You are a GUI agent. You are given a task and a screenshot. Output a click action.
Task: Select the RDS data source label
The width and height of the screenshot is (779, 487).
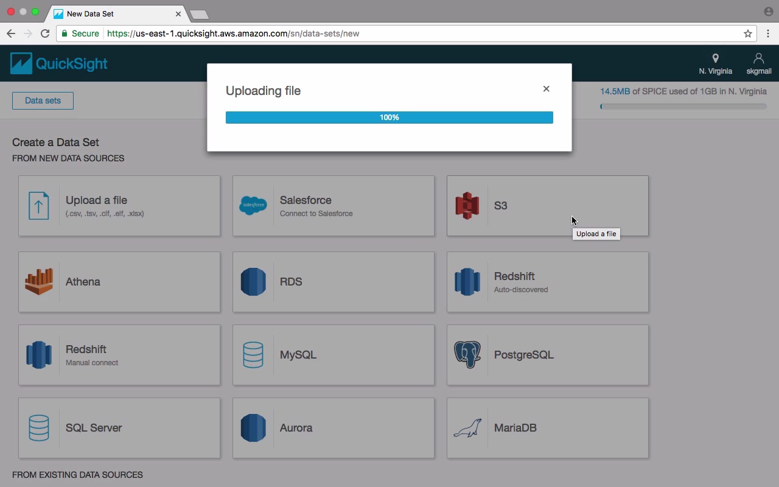[291, 282]
